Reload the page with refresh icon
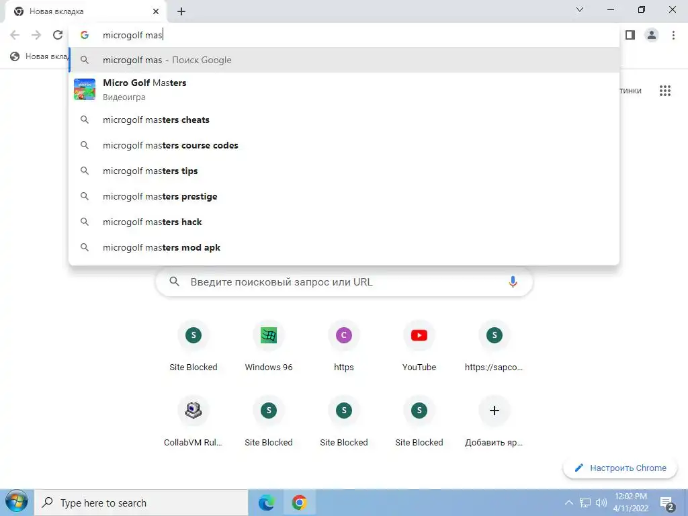Viewport: 688px width, 516px height. (x=58, y=35)
